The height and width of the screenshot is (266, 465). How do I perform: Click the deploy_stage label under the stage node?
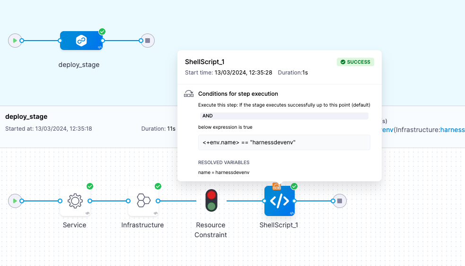pos(79,65)
